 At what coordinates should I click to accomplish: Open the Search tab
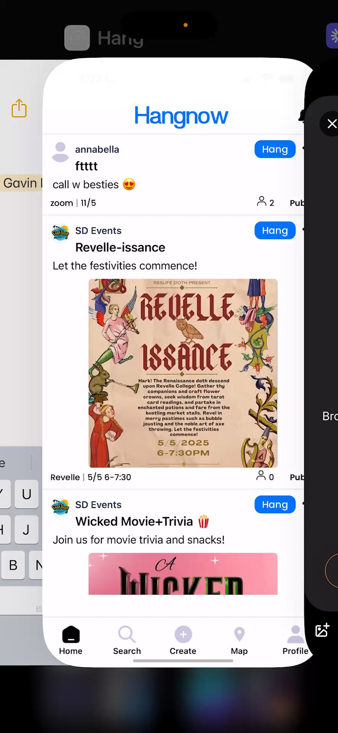[127, 640]
